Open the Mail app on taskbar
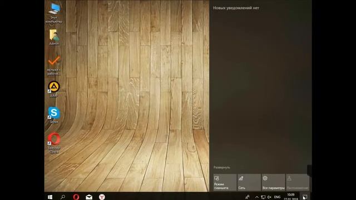The width and height of the screenshot is (356, 200). coord(89,197)
